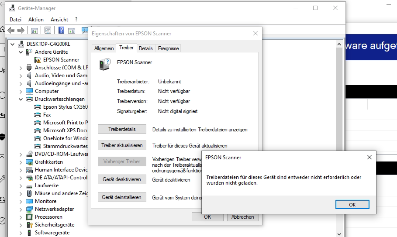
Task: Click the Gerät deaktivieren button
Action: tap(122, 179)
